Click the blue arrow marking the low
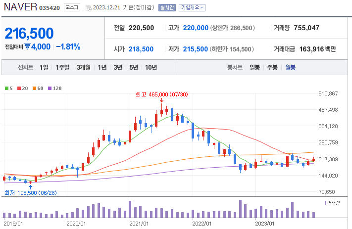Screen dimensions: 352x229 tap(31, 187)
